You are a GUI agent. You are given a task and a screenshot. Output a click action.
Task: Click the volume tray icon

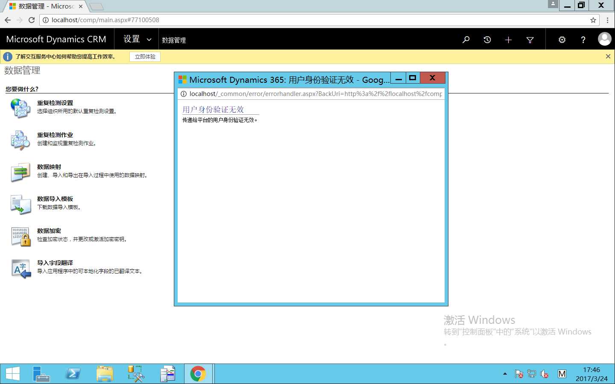pos(545,374)
